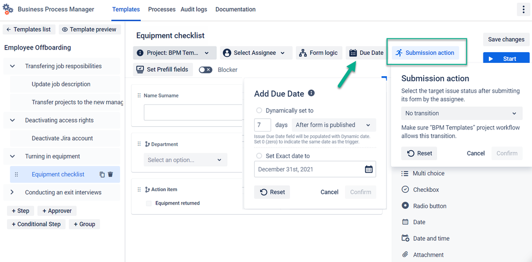Viewport: 532px width, 262px height.
Task: Select the Equipment checklist step
Action: (58, 175)
